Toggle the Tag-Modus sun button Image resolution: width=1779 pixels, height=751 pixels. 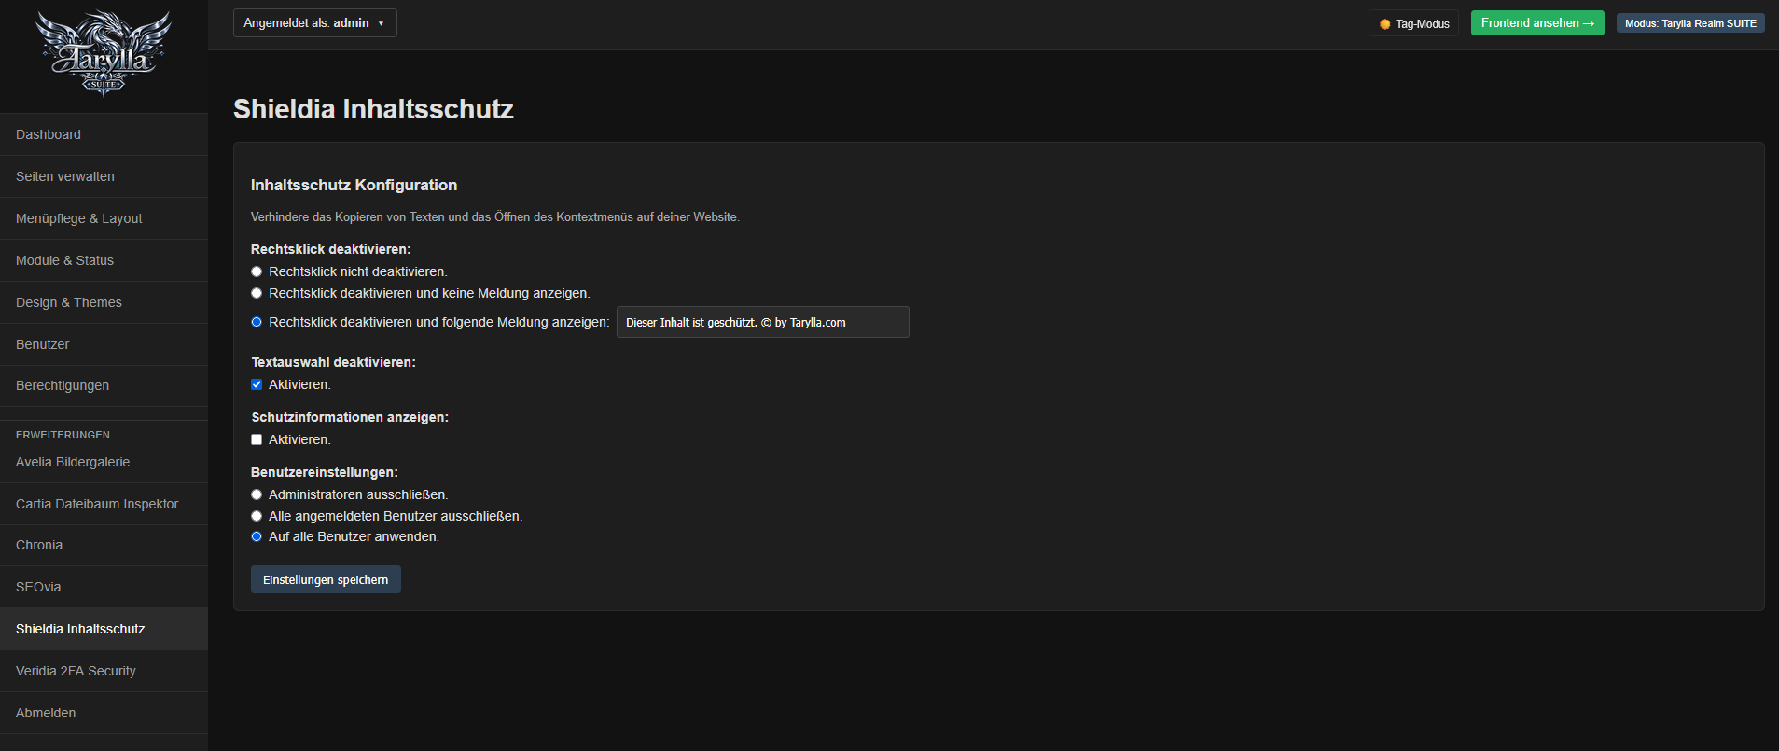point(1413,23)
